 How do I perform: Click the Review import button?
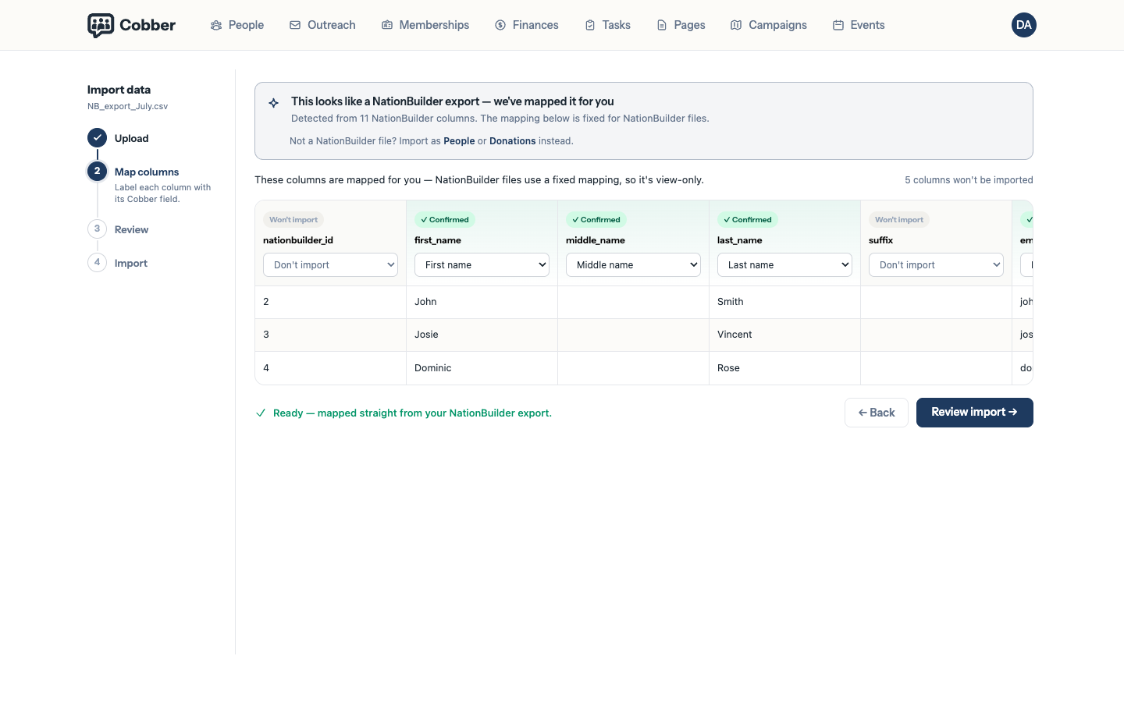click(975, 413)
